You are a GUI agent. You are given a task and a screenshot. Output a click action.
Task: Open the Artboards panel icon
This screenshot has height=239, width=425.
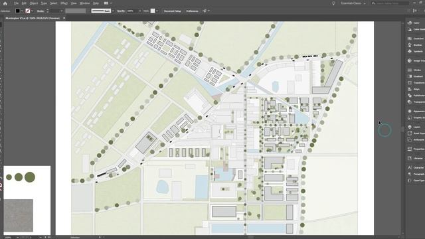pos(410,139)
